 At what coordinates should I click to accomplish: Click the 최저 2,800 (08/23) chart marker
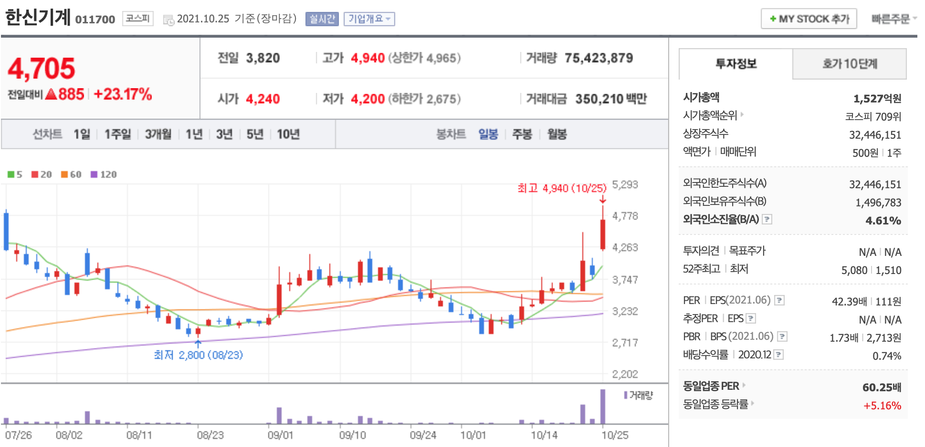(198, 355)
